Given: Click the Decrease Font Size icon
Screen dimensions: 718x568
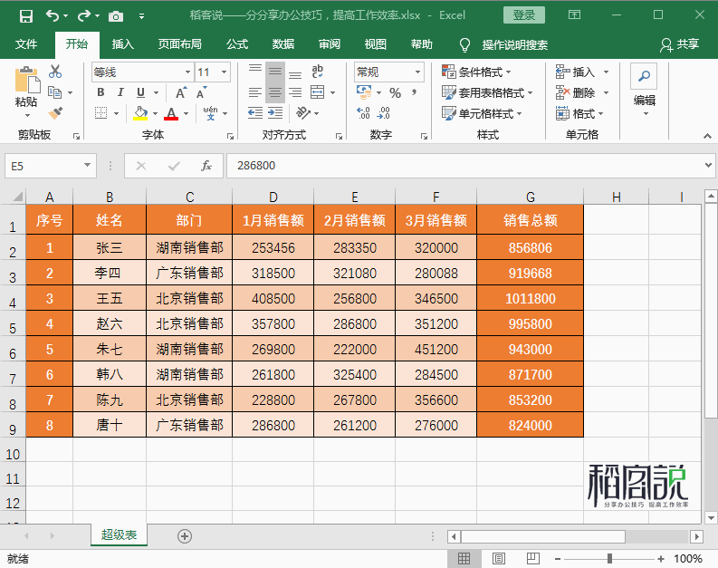Looking at the screenshot, I should pyautogui.click(x=202, y=92).
